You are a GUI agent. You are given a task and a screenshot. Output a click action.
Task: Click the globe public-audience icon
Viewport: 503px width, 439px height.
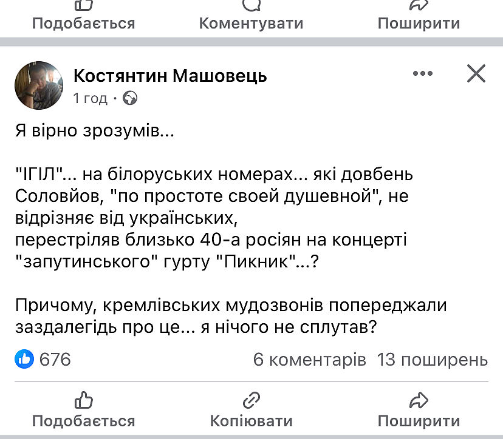(130, 98)
